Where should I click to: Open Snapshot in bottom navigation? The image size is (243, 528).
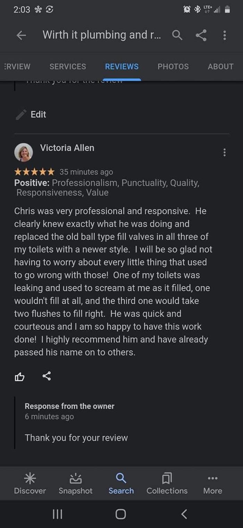(75, 483)
